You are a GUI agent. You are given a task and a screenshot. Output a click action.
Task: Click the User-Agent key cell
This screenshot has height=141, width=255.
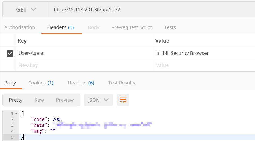83,53
